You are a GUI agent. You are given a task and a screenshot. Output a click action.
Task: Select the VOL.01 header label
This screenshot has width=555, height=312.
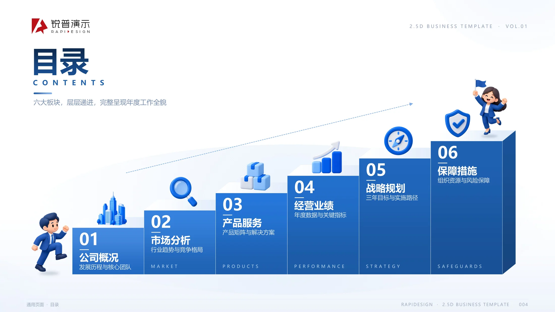click(x=516, y=26)
